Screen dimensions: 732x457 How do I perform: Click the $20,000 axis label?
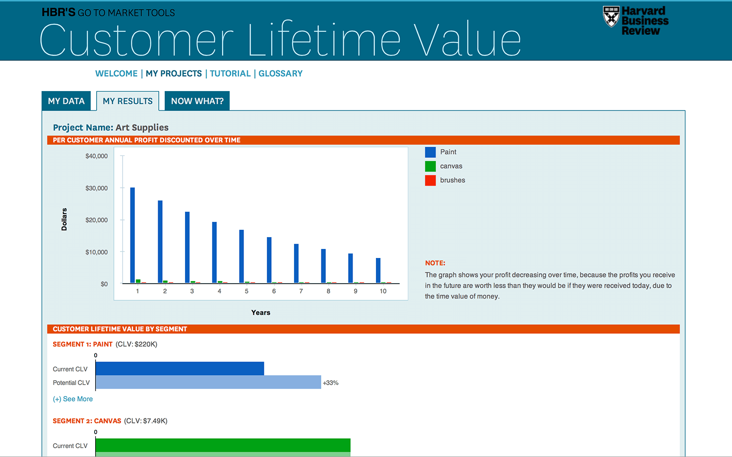(x=96, y=220)
